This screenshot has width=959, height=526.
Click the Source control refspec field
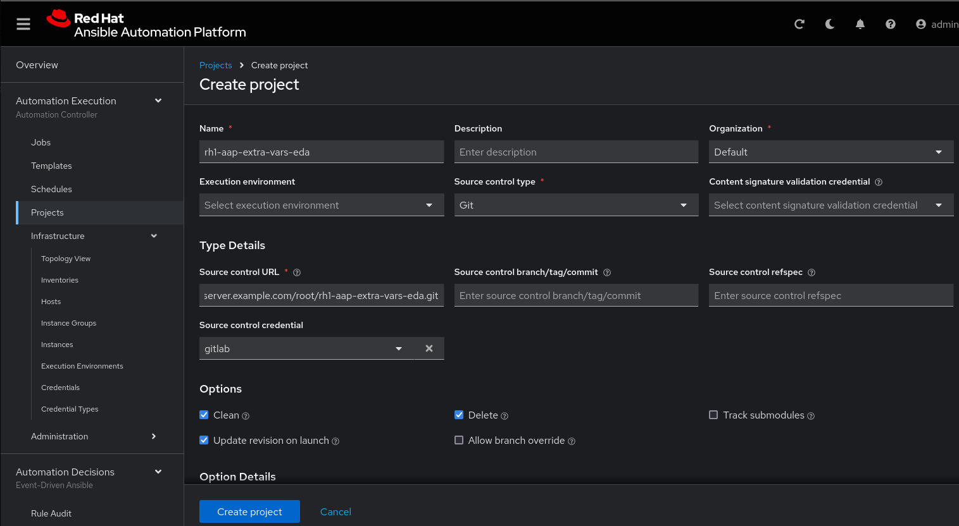[831, 295]
